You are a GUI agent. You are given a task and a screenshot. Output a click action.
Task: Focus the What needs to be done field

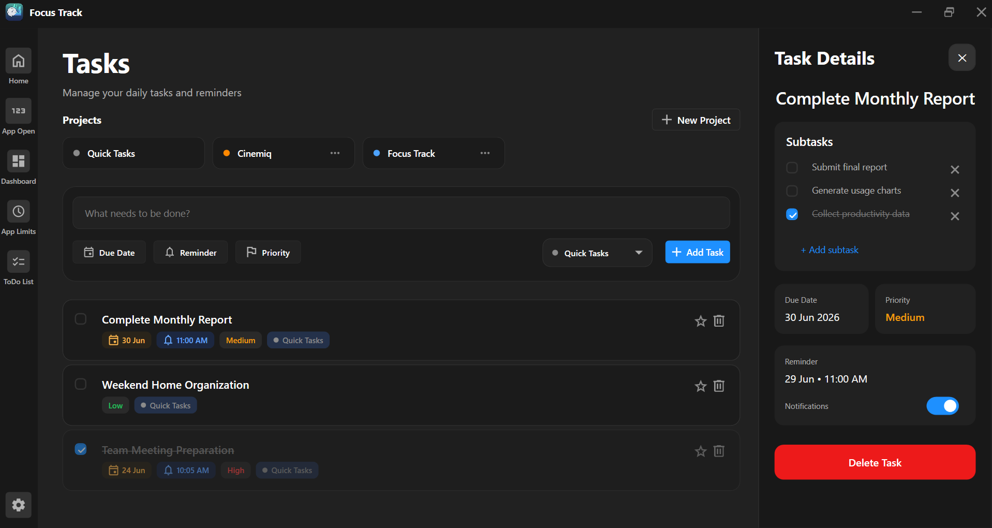tap(401, 213)
